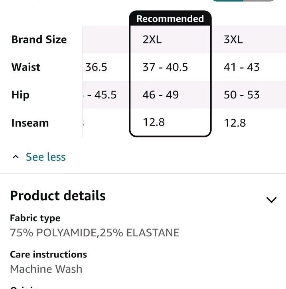The image size is (286, 289).
Task: Tap the partially hidden 45.5 hip cell
Action: click(101, 95)
